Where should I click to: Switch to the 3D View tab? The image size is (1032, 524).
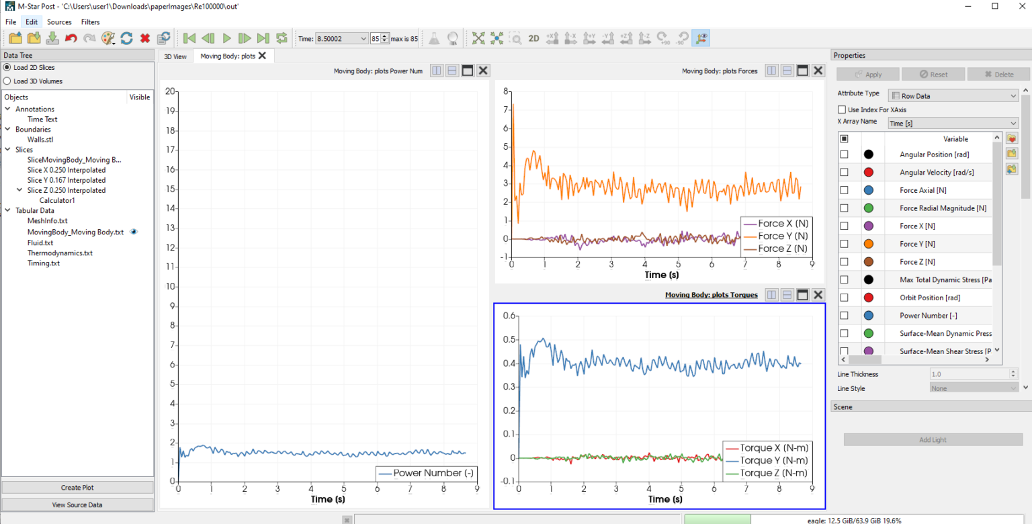click(175, 56)
